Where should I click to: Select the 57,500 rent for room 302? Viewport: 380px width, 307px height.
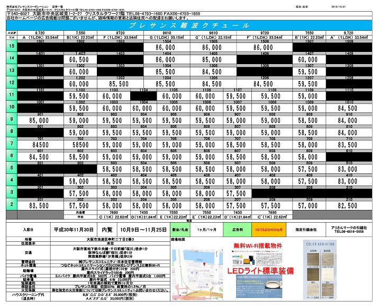coord(79,194)
